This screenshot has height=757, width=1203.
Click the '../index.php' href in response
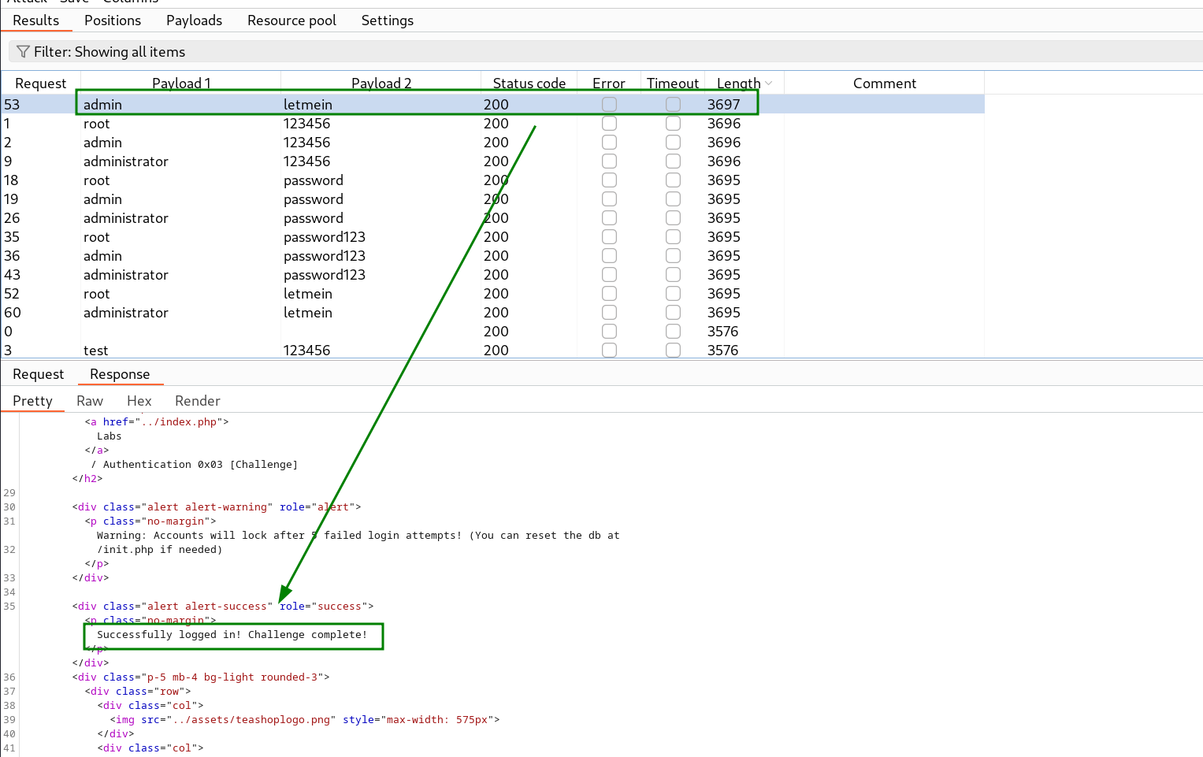pyautogui.click(x=178, y=422)
